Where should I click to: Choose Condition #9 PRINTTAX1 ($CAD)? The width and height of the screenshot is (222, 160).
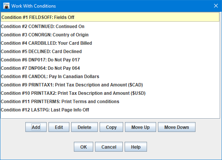pyautogui.click(x=110, y=85)
